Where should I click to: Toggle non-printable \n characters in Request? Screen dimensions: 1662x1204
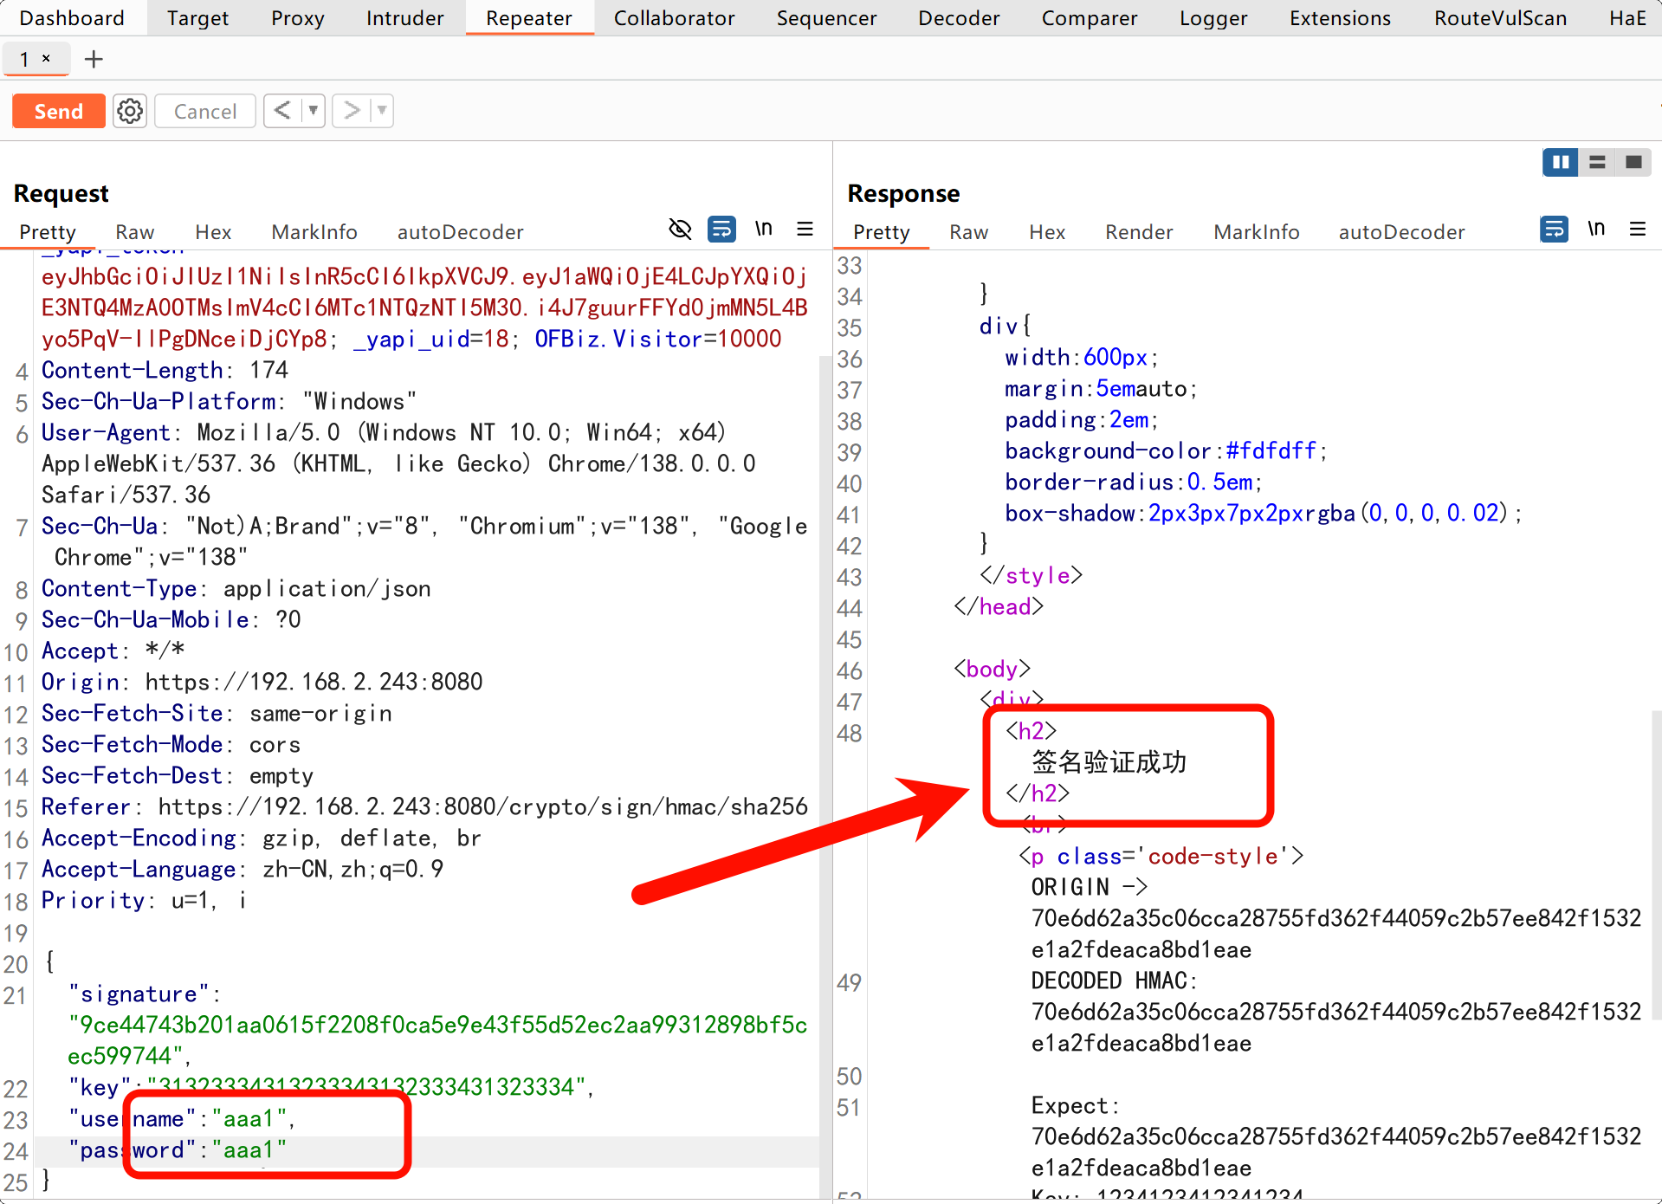763,229
